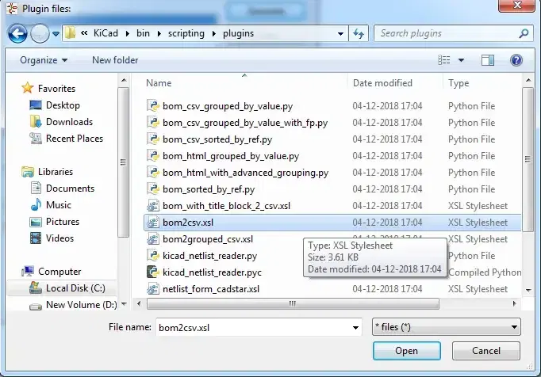Click the search magnifier icon
The image size is (541, 377).
pyautogui.click(x=524, y=33)
